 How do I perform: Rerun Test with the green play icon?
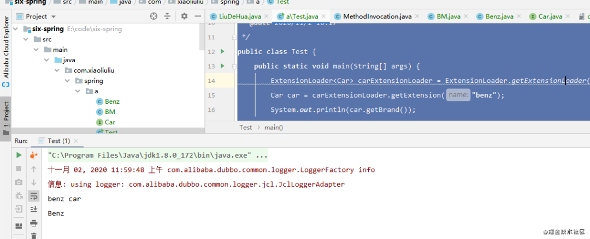point(19,155)
